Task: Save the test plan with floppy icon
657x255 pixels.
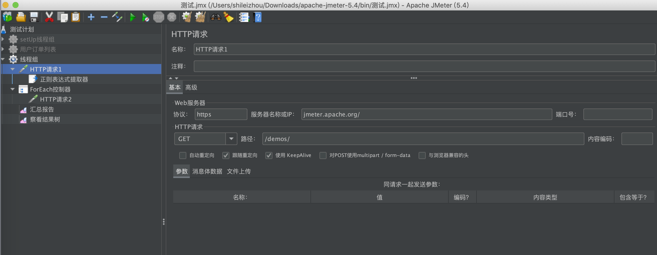Action: coord(34,17)
